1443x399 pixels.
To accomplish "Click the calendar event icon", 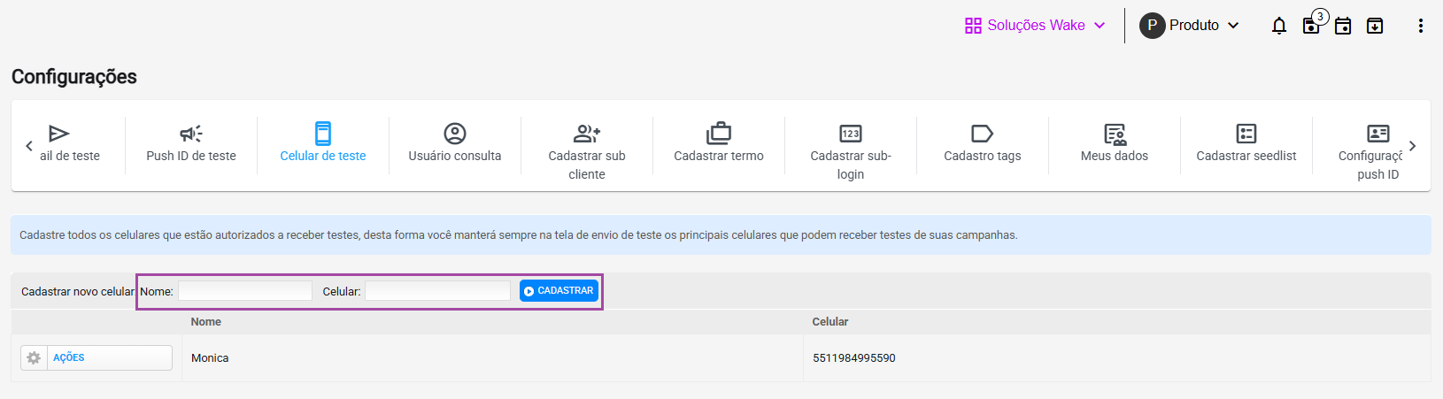I will [1343, 26].
